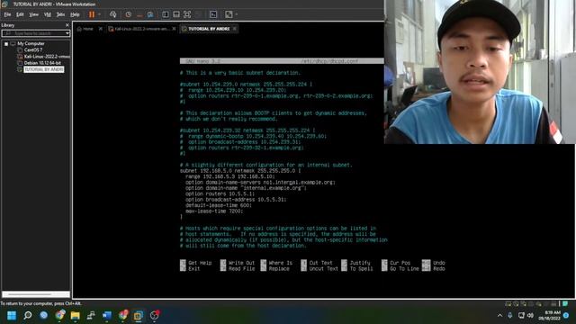Screen dimensions: 576x324
Task: Close the Kali-Linux tab
Action: (x=174, y=29)
